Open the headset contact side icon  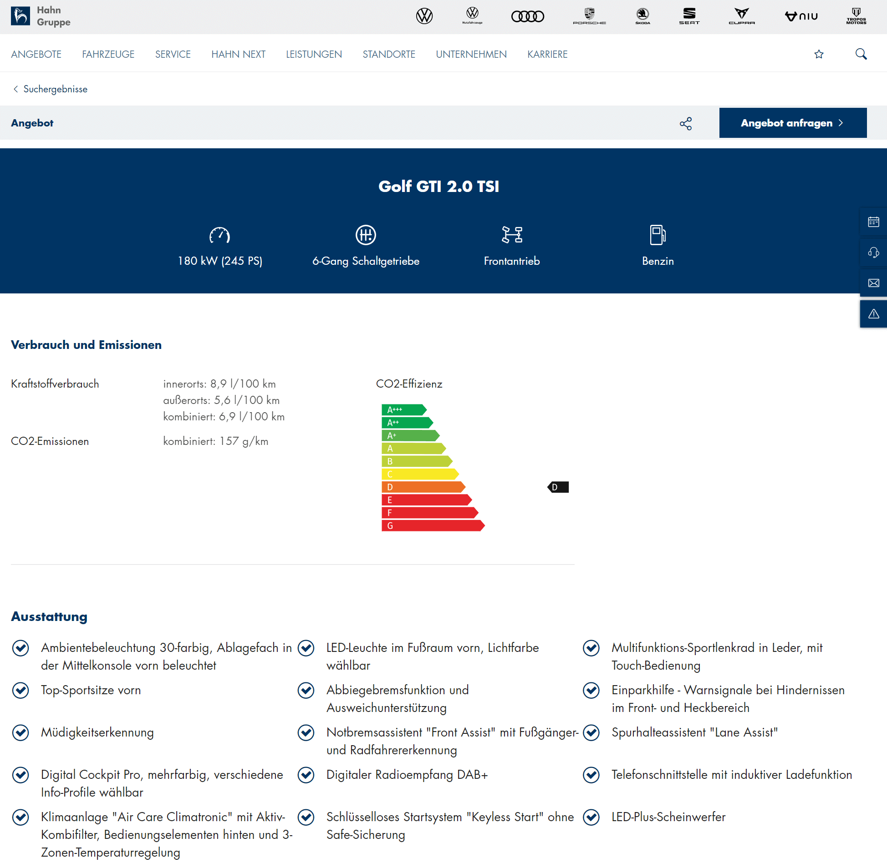point(873,252)
